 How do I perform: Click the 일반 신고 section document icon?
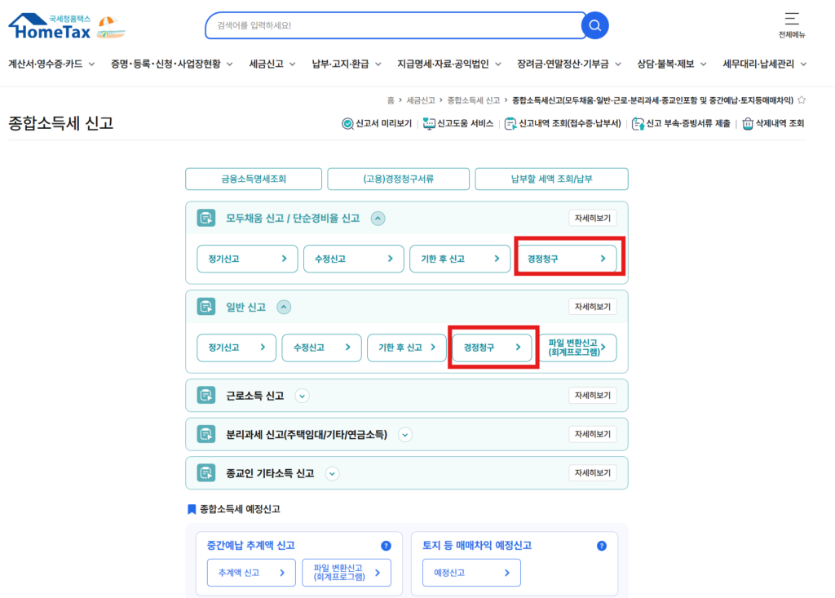tap(206, 307)
